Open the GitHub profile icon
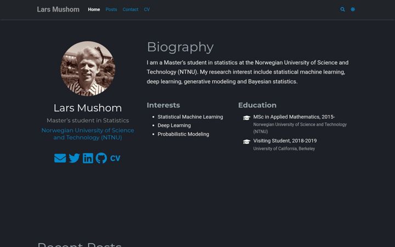 point(101,158)
